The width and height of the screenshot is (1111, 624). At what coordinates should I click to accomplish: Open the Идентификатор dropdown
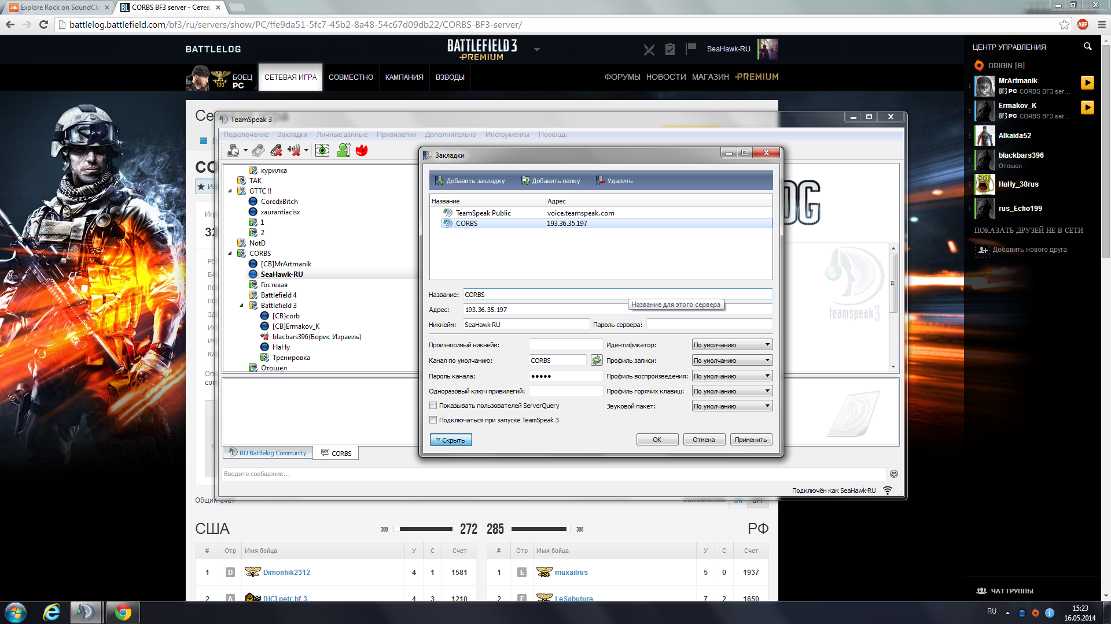point(732,345)
